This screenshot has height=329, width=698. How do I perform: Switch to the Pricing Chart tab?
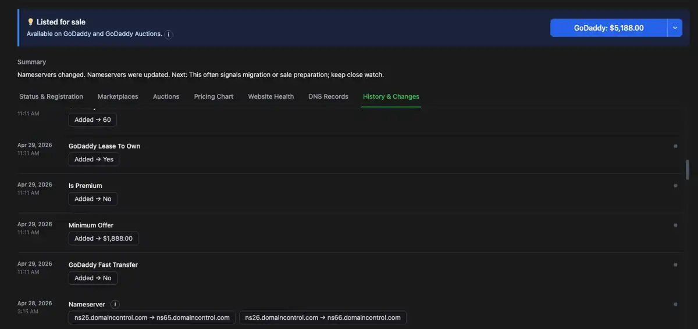tap(213, 96)
